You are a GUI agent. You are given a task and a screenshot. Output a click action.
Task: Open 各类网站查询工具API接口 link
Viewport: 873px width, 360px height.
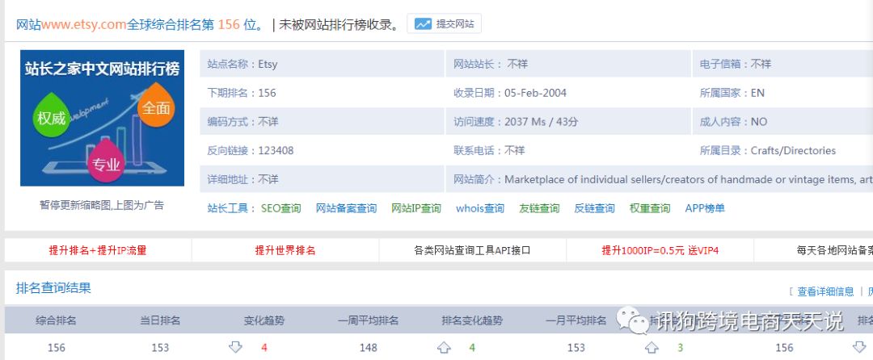472,250
